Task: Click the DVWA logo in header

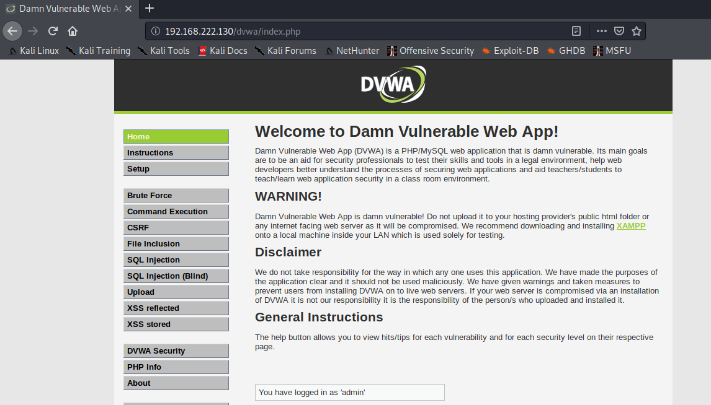Action: pyautogui.click(x=393, y=84)
